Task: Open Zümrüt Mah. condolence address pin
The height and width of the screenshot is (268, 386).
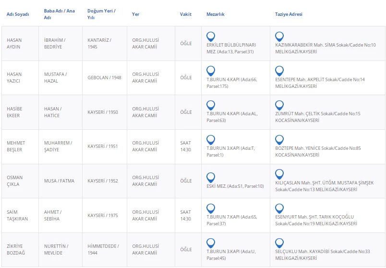Action: (279, 105)
